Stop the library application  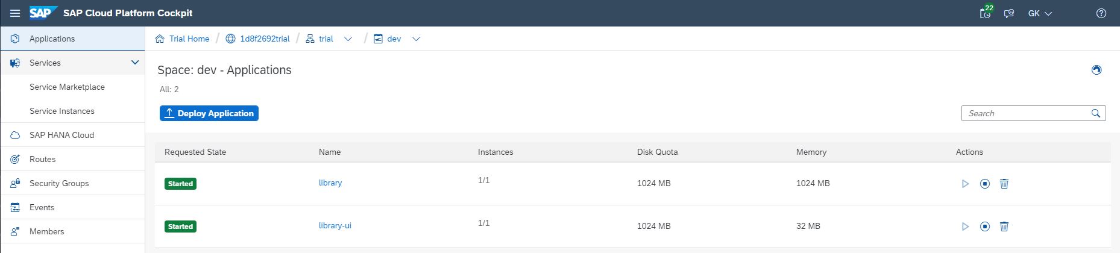(985, 184)
